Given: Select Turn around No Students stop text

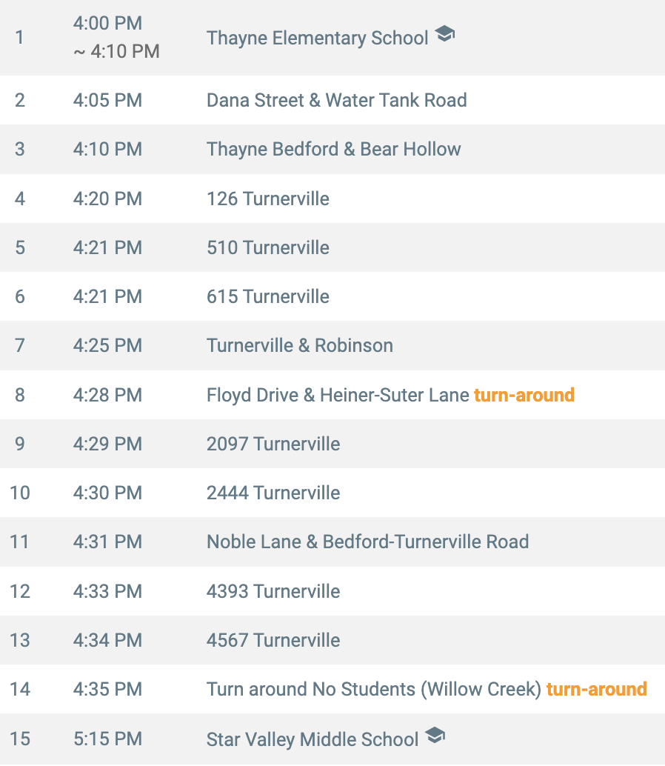Looking at the screenshot, I should (x=374, y=689).
